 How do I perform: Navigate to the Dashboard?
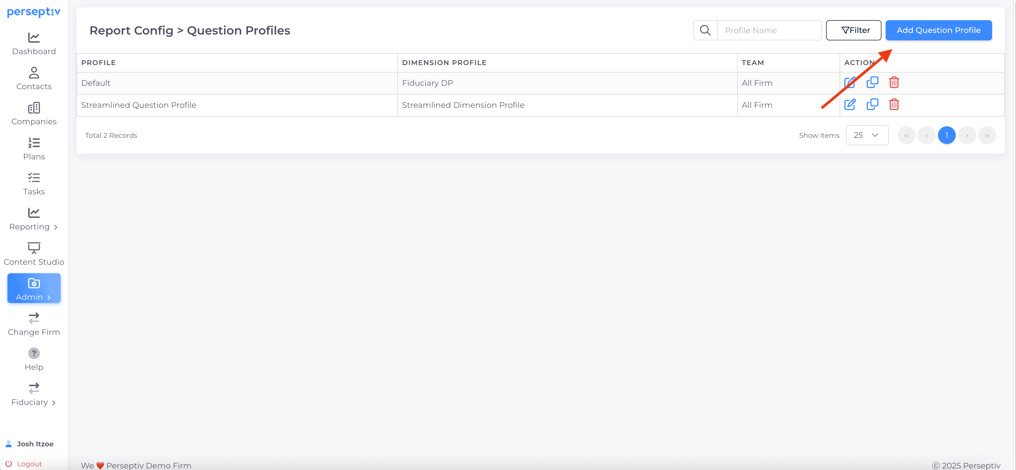(x=34, y=43)
